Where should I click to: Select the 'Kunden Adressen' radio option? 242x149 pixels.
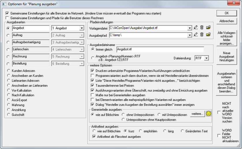[9, 71]
